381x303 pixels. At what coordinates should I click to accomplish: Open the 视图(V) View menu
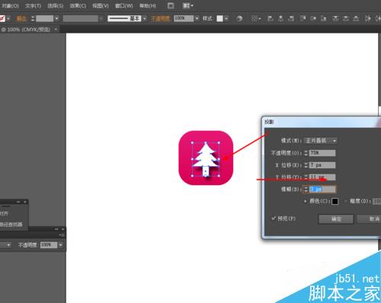point(101,5)
